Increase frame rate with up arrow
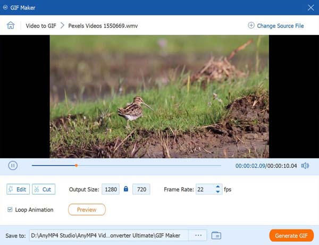 coord(218,187)
